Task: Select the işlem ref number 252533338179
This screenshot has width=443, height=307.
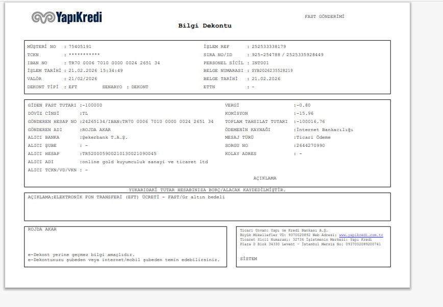Action: click(268, 46)
